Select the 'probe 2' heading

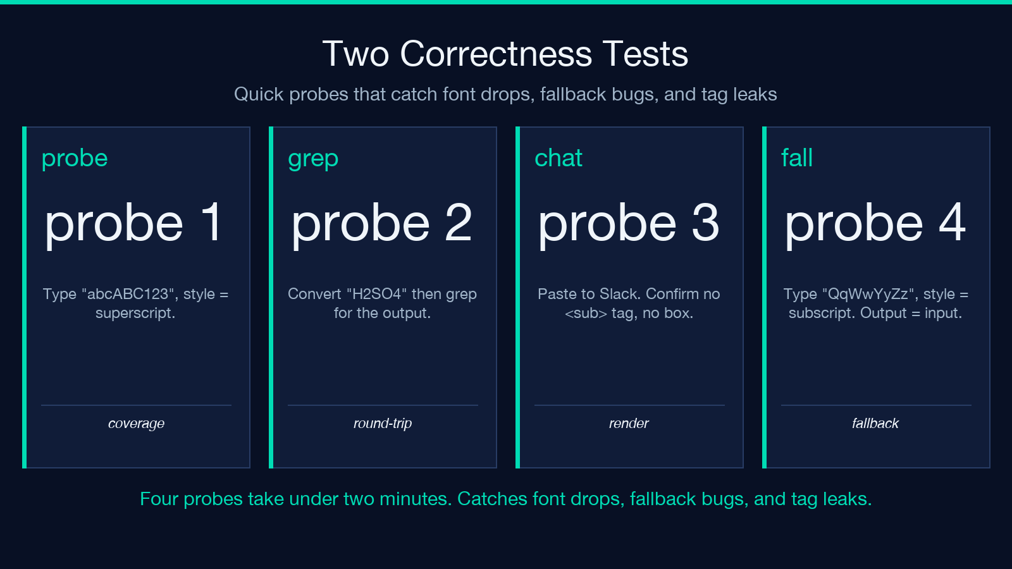382,223
